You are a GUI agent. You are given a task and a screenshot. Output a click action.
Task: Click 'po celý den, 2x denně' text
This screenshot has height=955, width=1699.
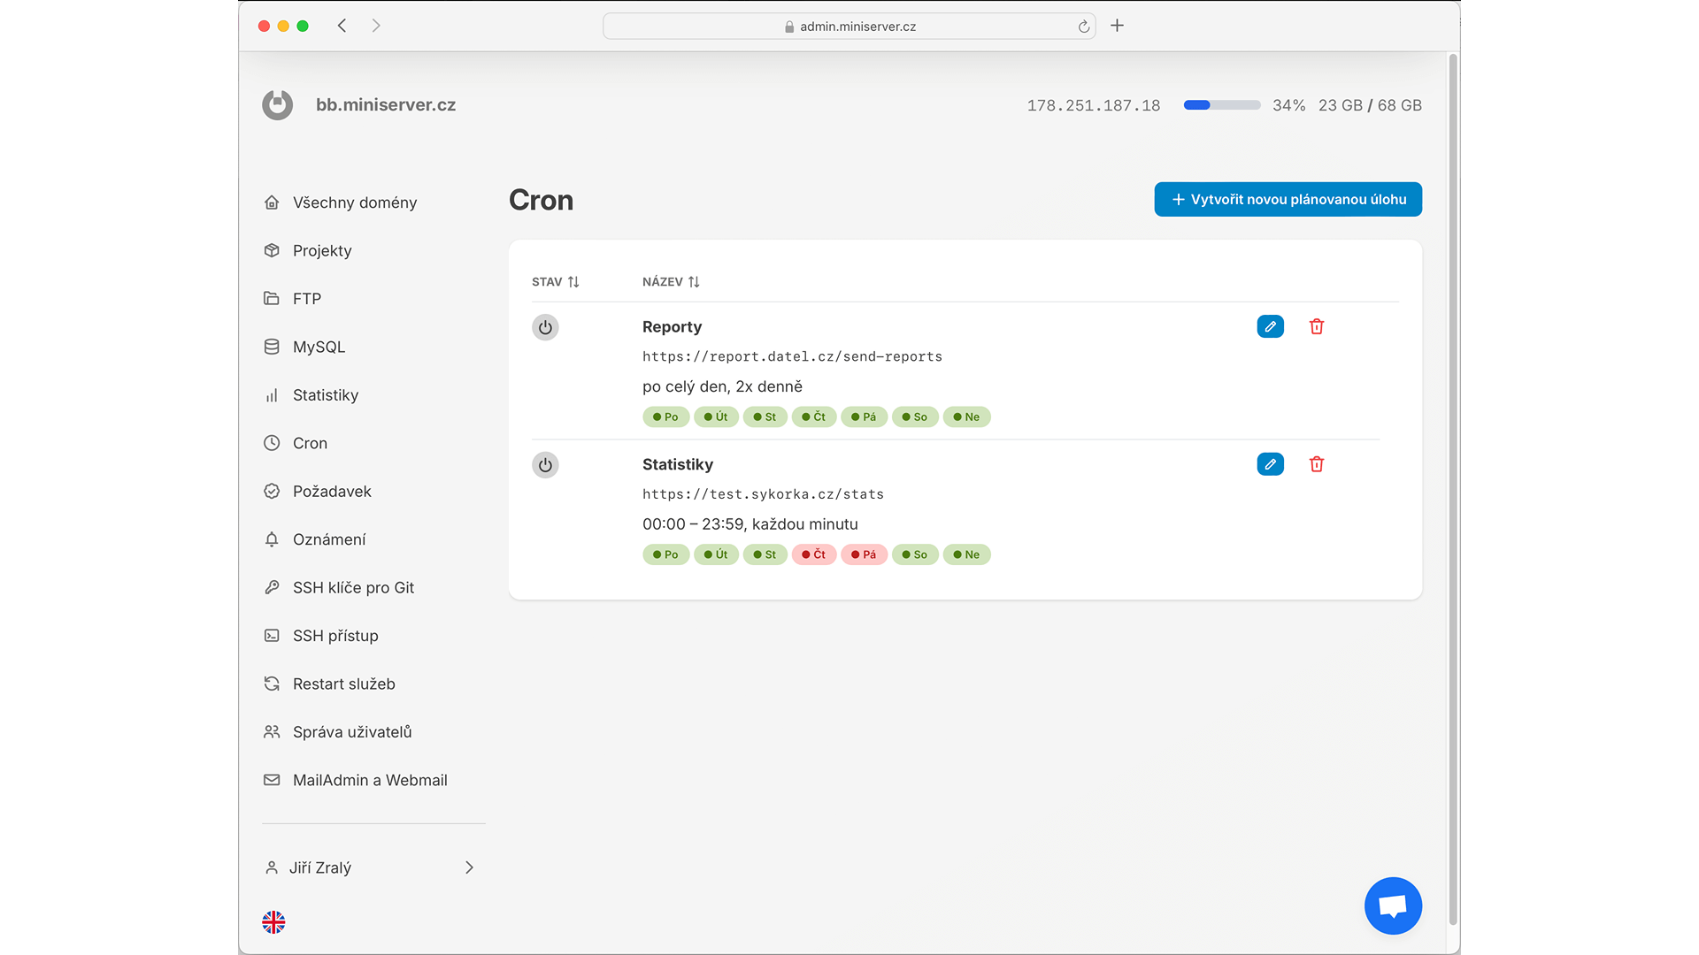tap(722, 386)
